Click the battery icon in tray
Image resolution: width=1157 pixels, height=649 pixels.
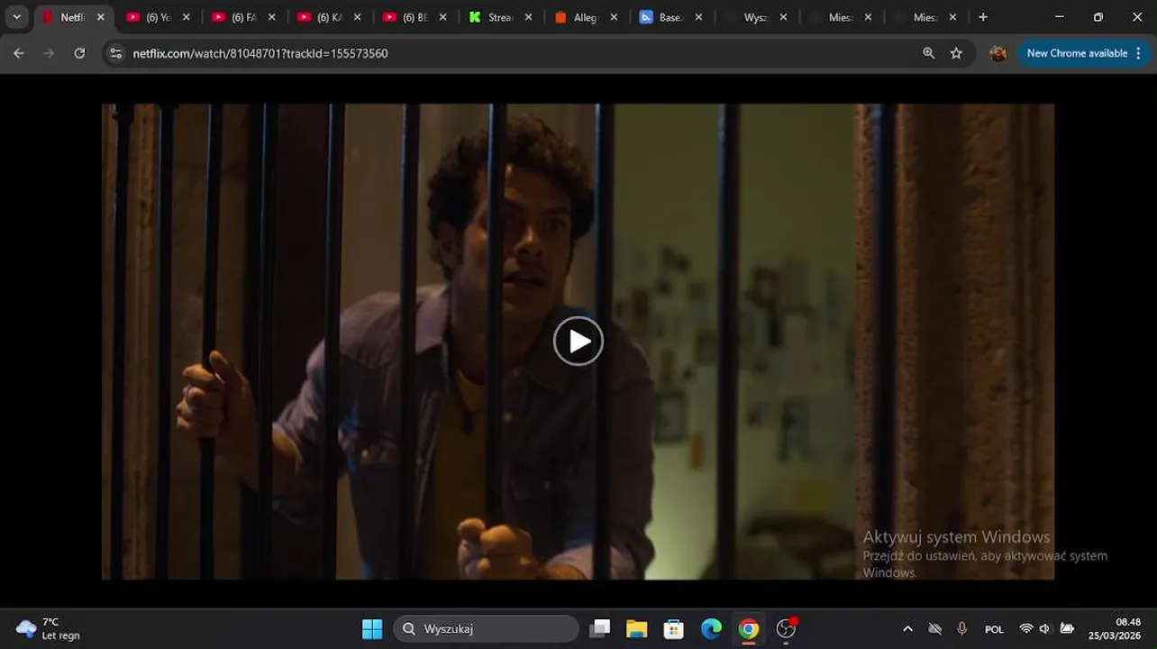pyautogui.click(x=1067, y=629)
